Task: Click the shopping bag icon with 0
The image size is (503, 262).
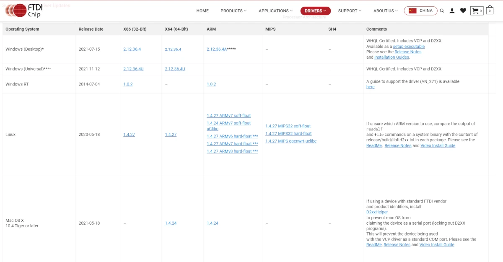Action: coord(490,10)
